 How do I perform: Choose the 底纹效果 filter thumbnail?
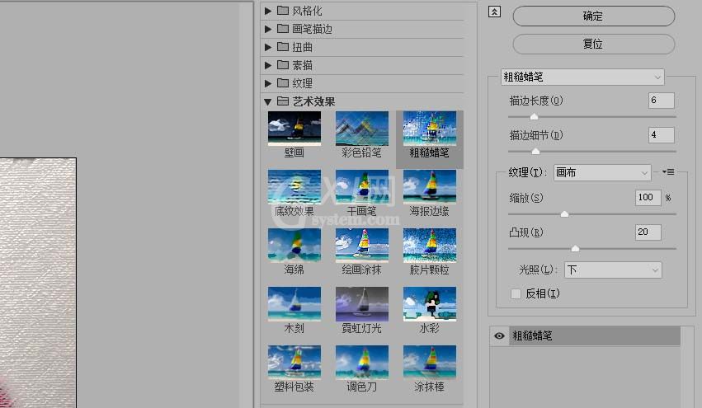tap(294, 187)
